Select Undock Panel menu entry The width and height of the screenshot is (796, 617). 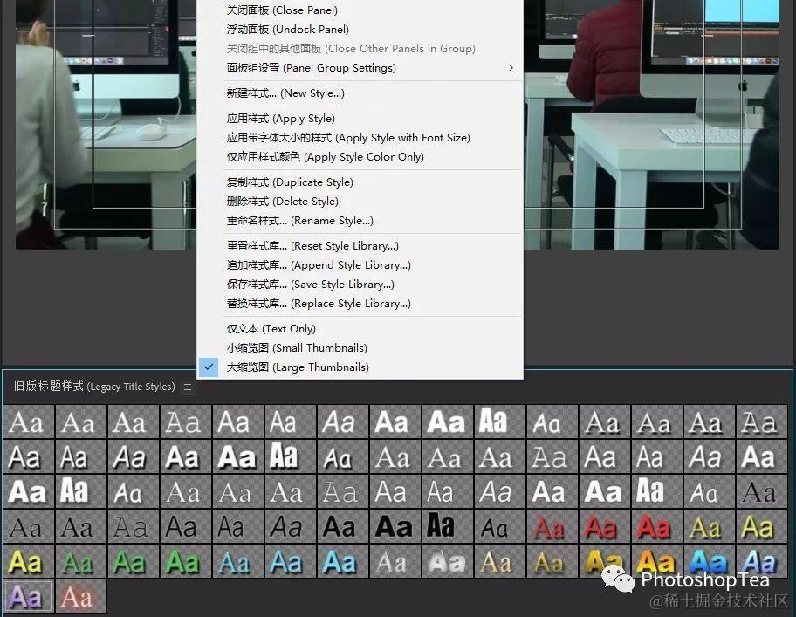pos(360,30)
